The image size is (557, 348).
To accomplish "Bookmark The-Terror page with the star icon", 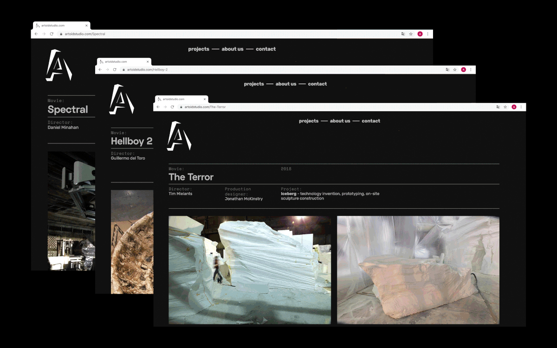I will 505,107.
